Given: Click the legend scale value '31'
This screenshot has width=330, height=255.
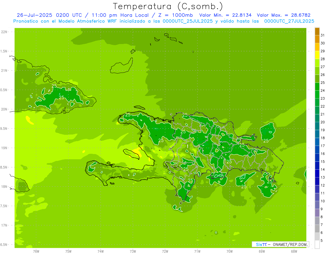Looking at the screenshot, I should pos(323,35).
